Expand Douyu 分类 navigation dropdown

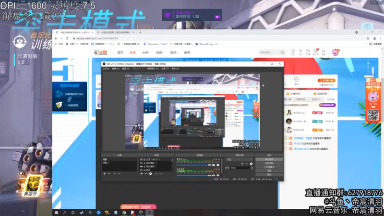(x=146, y=52)
